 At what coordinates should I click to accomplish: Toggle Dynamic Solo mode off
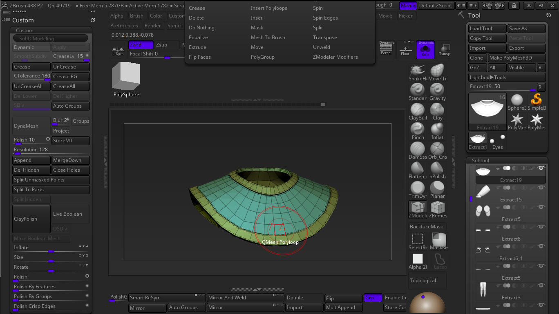tap(425, 49)
